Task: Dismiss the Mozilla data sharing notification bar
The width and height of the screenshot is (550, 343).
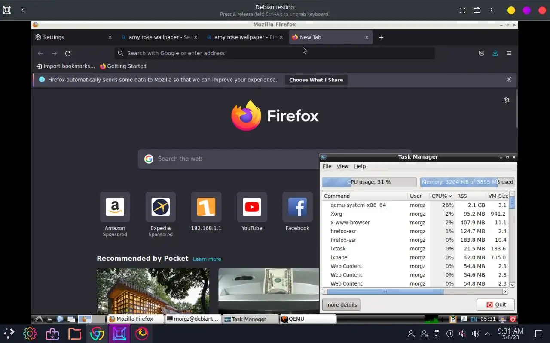Action: [509, 80]
